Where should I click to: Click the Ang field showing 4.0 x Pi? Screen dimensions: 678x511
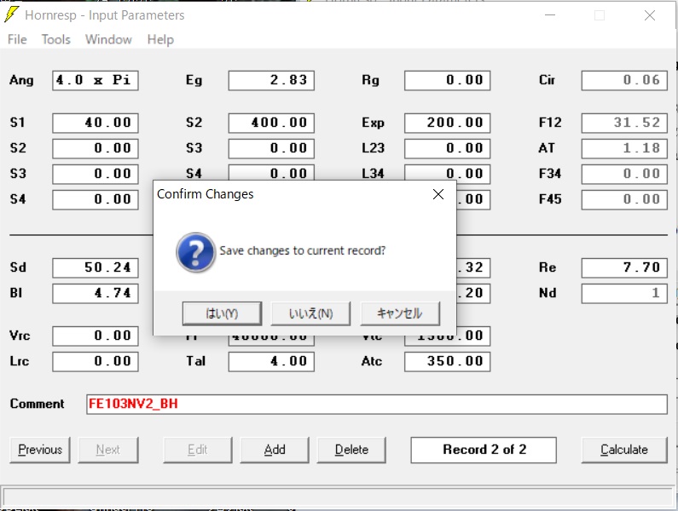[95, 81]
